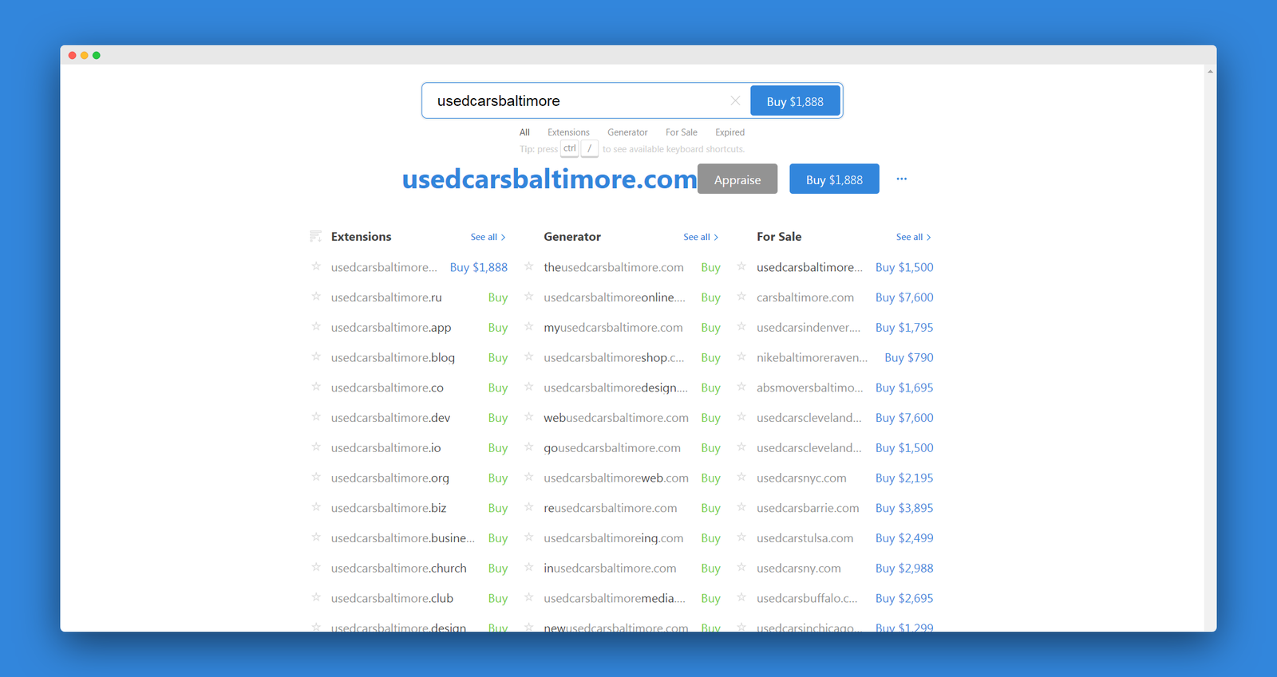Star the usedcarsbaltimore.org domain

point(316,477)
